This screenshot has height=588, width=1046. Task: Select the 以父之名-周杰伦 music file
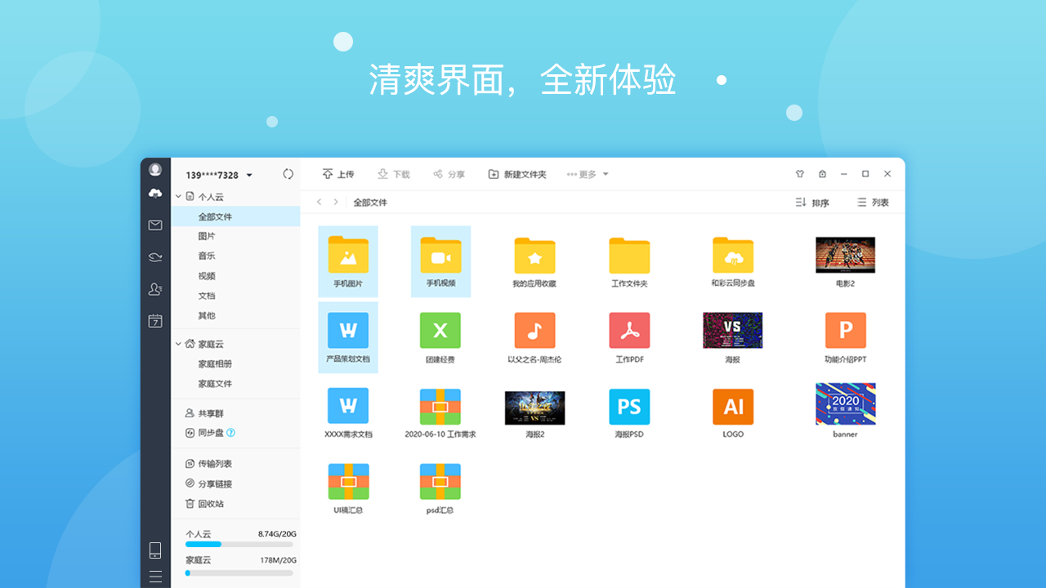point(534,337)
